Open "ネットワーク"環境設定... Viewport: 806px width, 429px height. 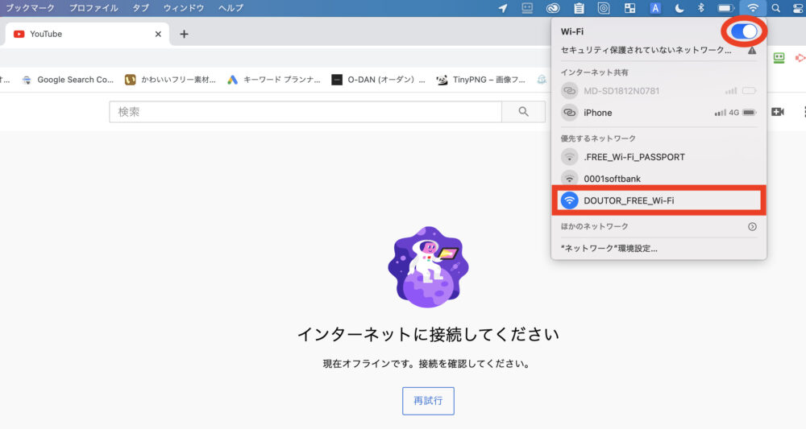pyautogui.click(x=609, y=249)
